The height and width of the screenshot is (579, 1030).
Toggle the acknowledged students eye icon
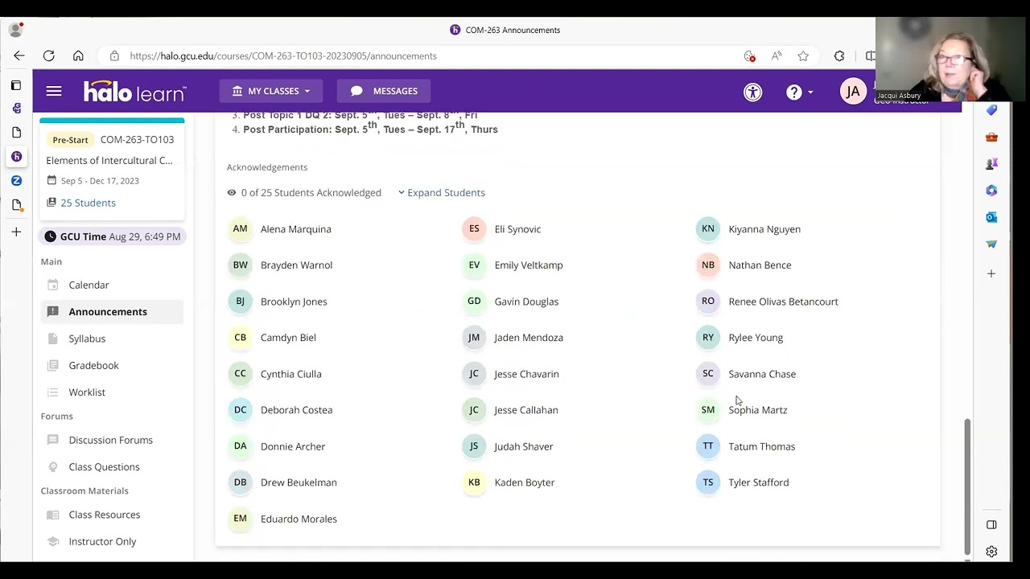[x=232, y=193]
